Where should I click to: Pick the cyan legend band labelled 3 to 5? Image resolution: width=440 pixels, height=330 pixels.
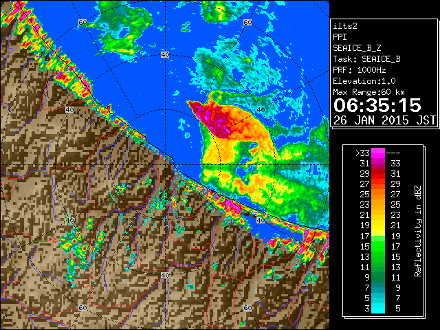[378, 308]
